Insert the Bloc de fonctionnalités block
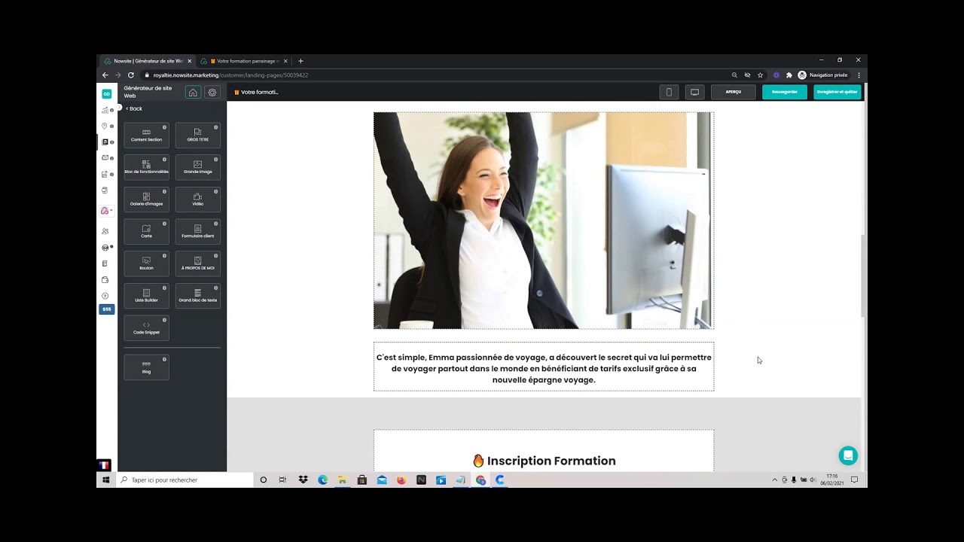 click(146, 167)
